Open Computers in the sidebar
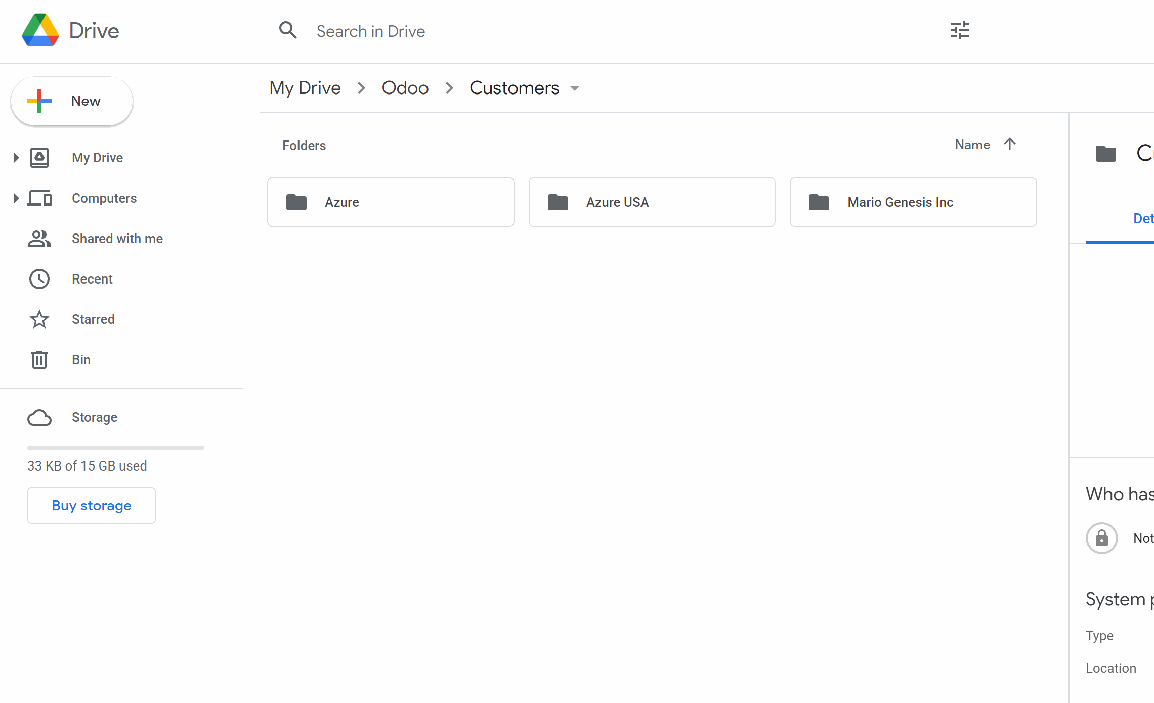The height and width of the screenshot is (703, 1154). 104,198
